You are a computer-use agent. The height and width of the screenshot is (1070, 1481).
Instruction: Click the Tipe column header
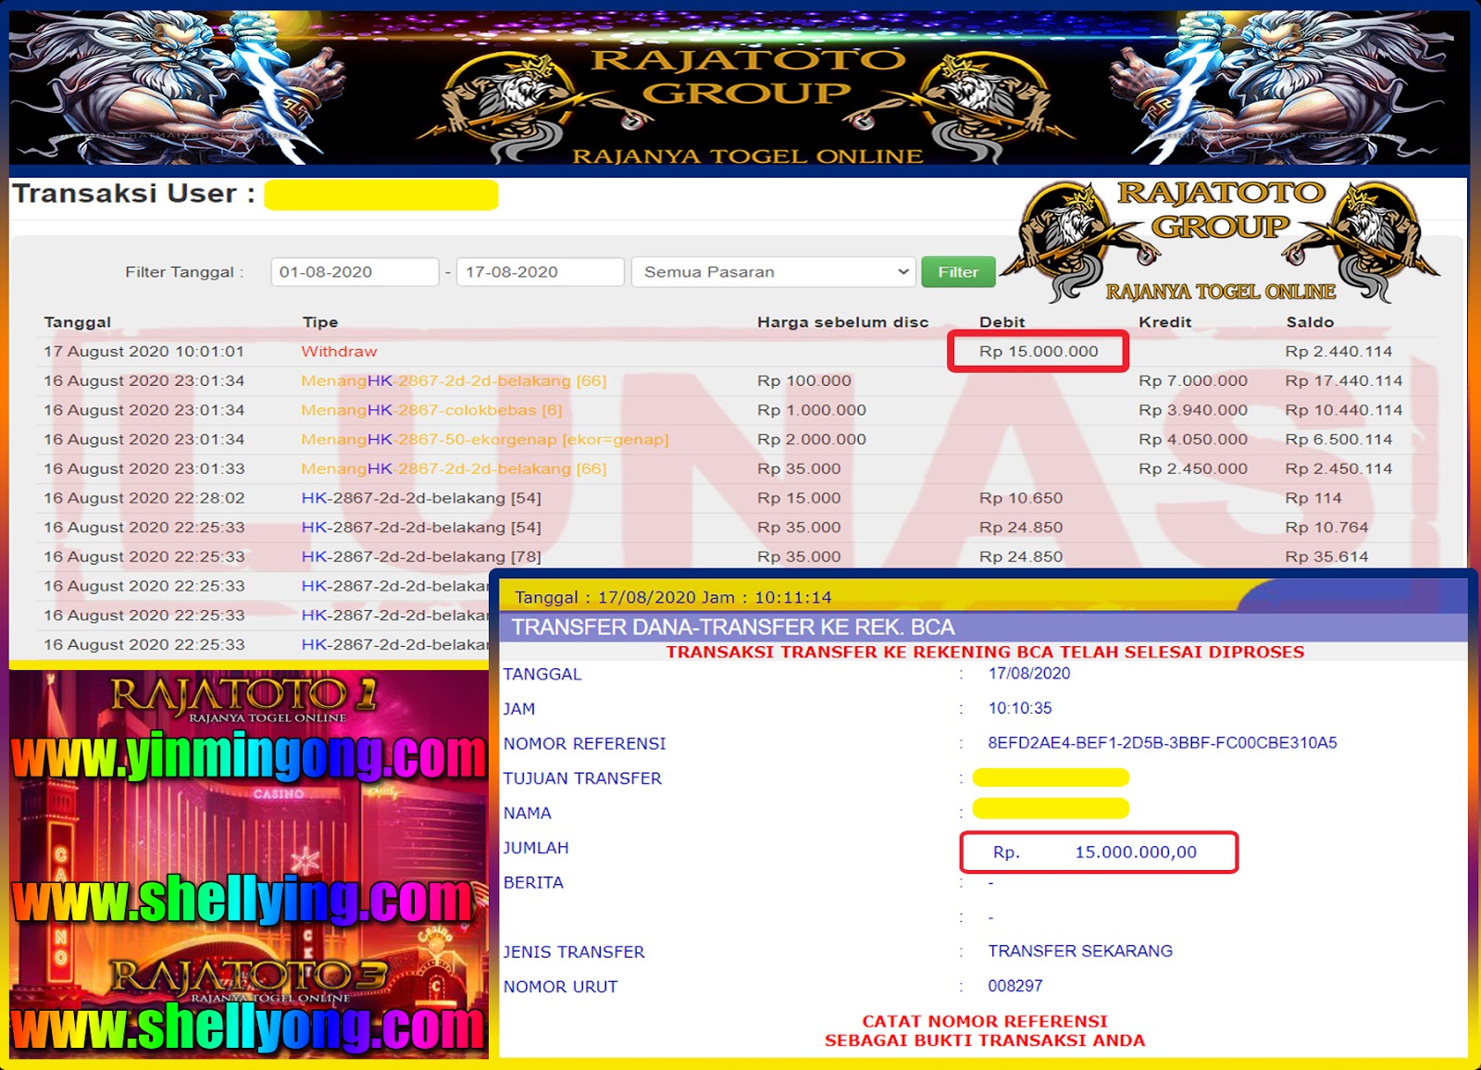click(x=320, y=322)
